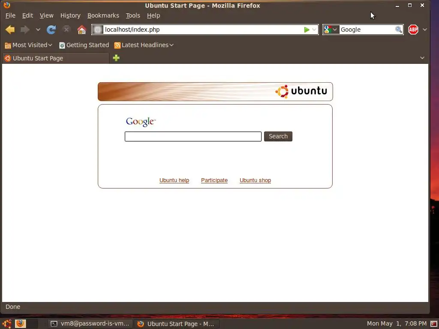
Task: Maximize the Firefox window
Action: point(410,5)
